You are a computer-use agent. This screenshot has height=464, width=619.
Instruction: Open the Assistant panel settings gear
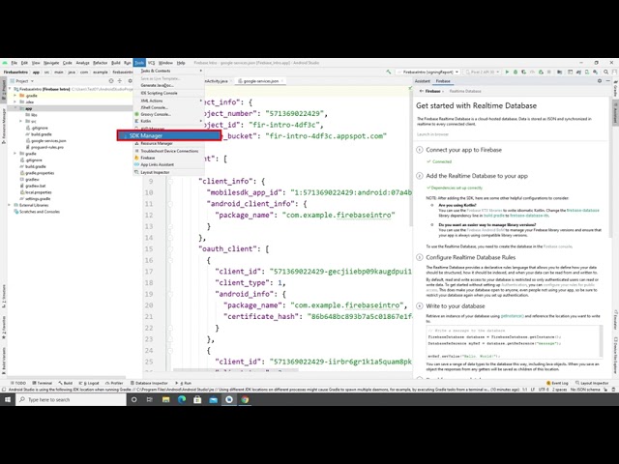click(600, 81)
